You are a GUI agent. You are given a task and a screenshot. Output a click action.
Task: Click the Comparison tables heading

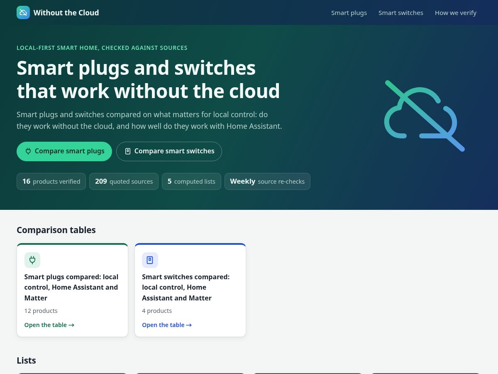[56, 230]
